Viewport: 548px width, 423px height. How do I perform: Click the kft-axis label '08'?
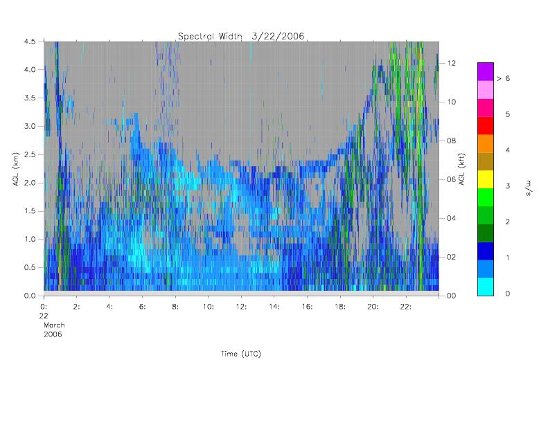452,141
